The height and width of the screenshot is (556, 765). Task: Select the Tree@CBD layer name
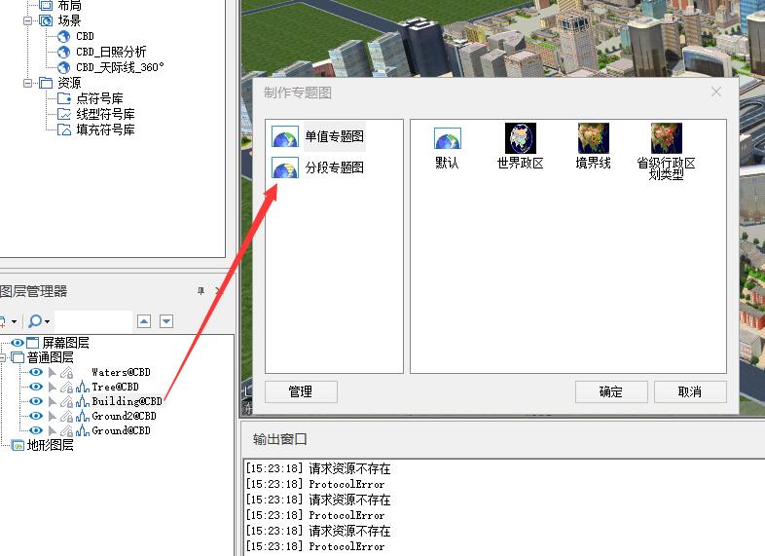115,387
